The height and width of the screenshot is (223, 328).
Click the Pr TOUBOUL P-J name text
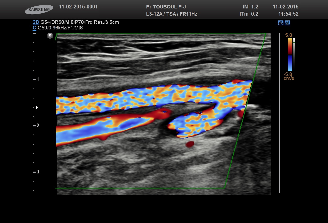[166, 7]
